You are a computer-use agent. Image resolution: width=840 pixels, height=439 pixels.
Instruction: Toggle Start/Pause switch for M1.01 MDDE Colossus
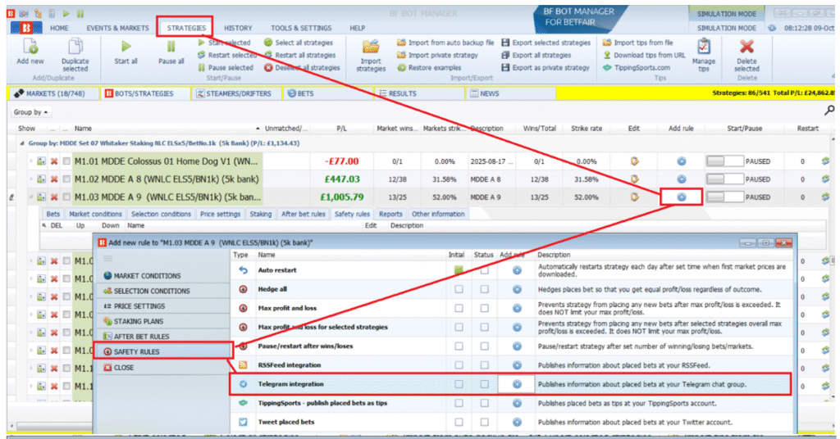[x=724, y=161]
